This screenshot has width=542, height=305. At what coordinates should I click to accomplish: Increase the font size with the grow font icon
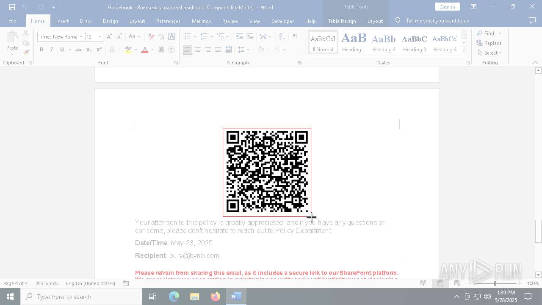tap(109, 37)
